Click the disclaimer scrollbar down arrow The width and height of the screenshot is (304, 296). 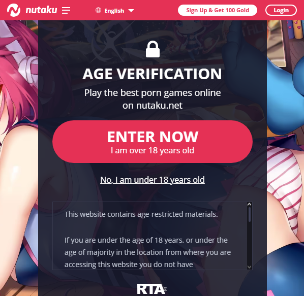point(249,267)
